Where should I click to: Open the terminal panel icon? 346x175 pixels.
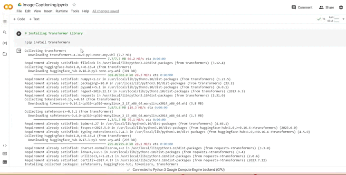coord(5,162)
